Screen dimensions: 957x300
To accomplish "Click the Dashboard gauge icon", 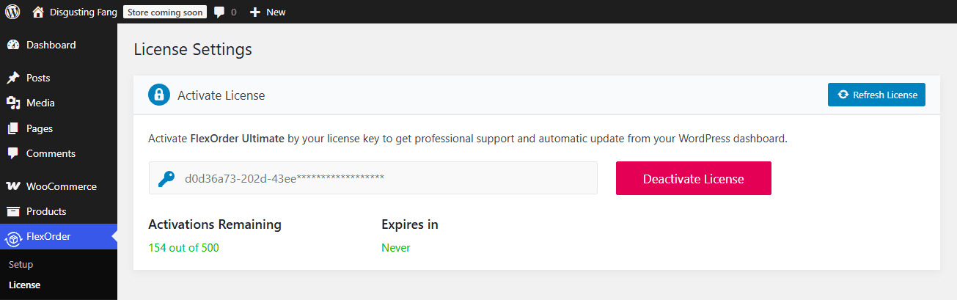I will click(x=12, y=45).
